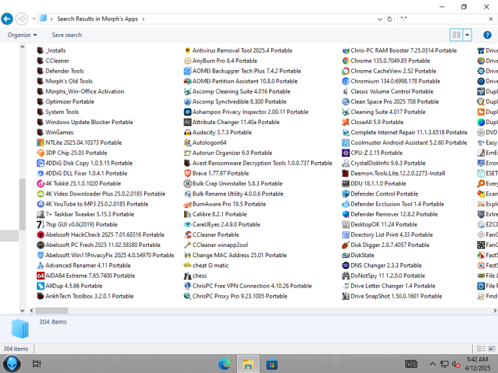Open the CCleaner folder icon
This screenshot has width=498, height=373.
tap(41, 60)
